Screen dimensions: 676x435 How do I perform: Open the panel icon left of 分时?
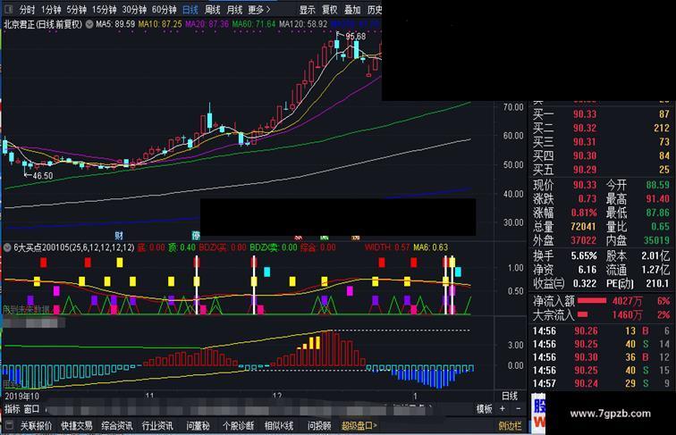click(9, 9)
